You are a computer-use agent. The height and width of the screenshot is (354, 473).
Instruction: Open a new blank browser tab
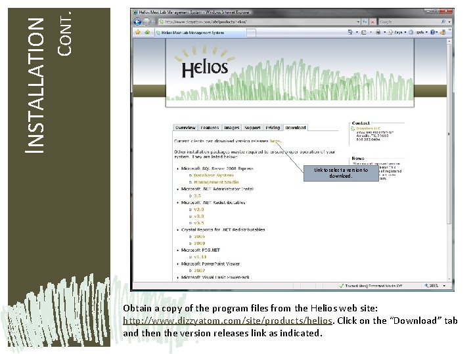(251, 33)
